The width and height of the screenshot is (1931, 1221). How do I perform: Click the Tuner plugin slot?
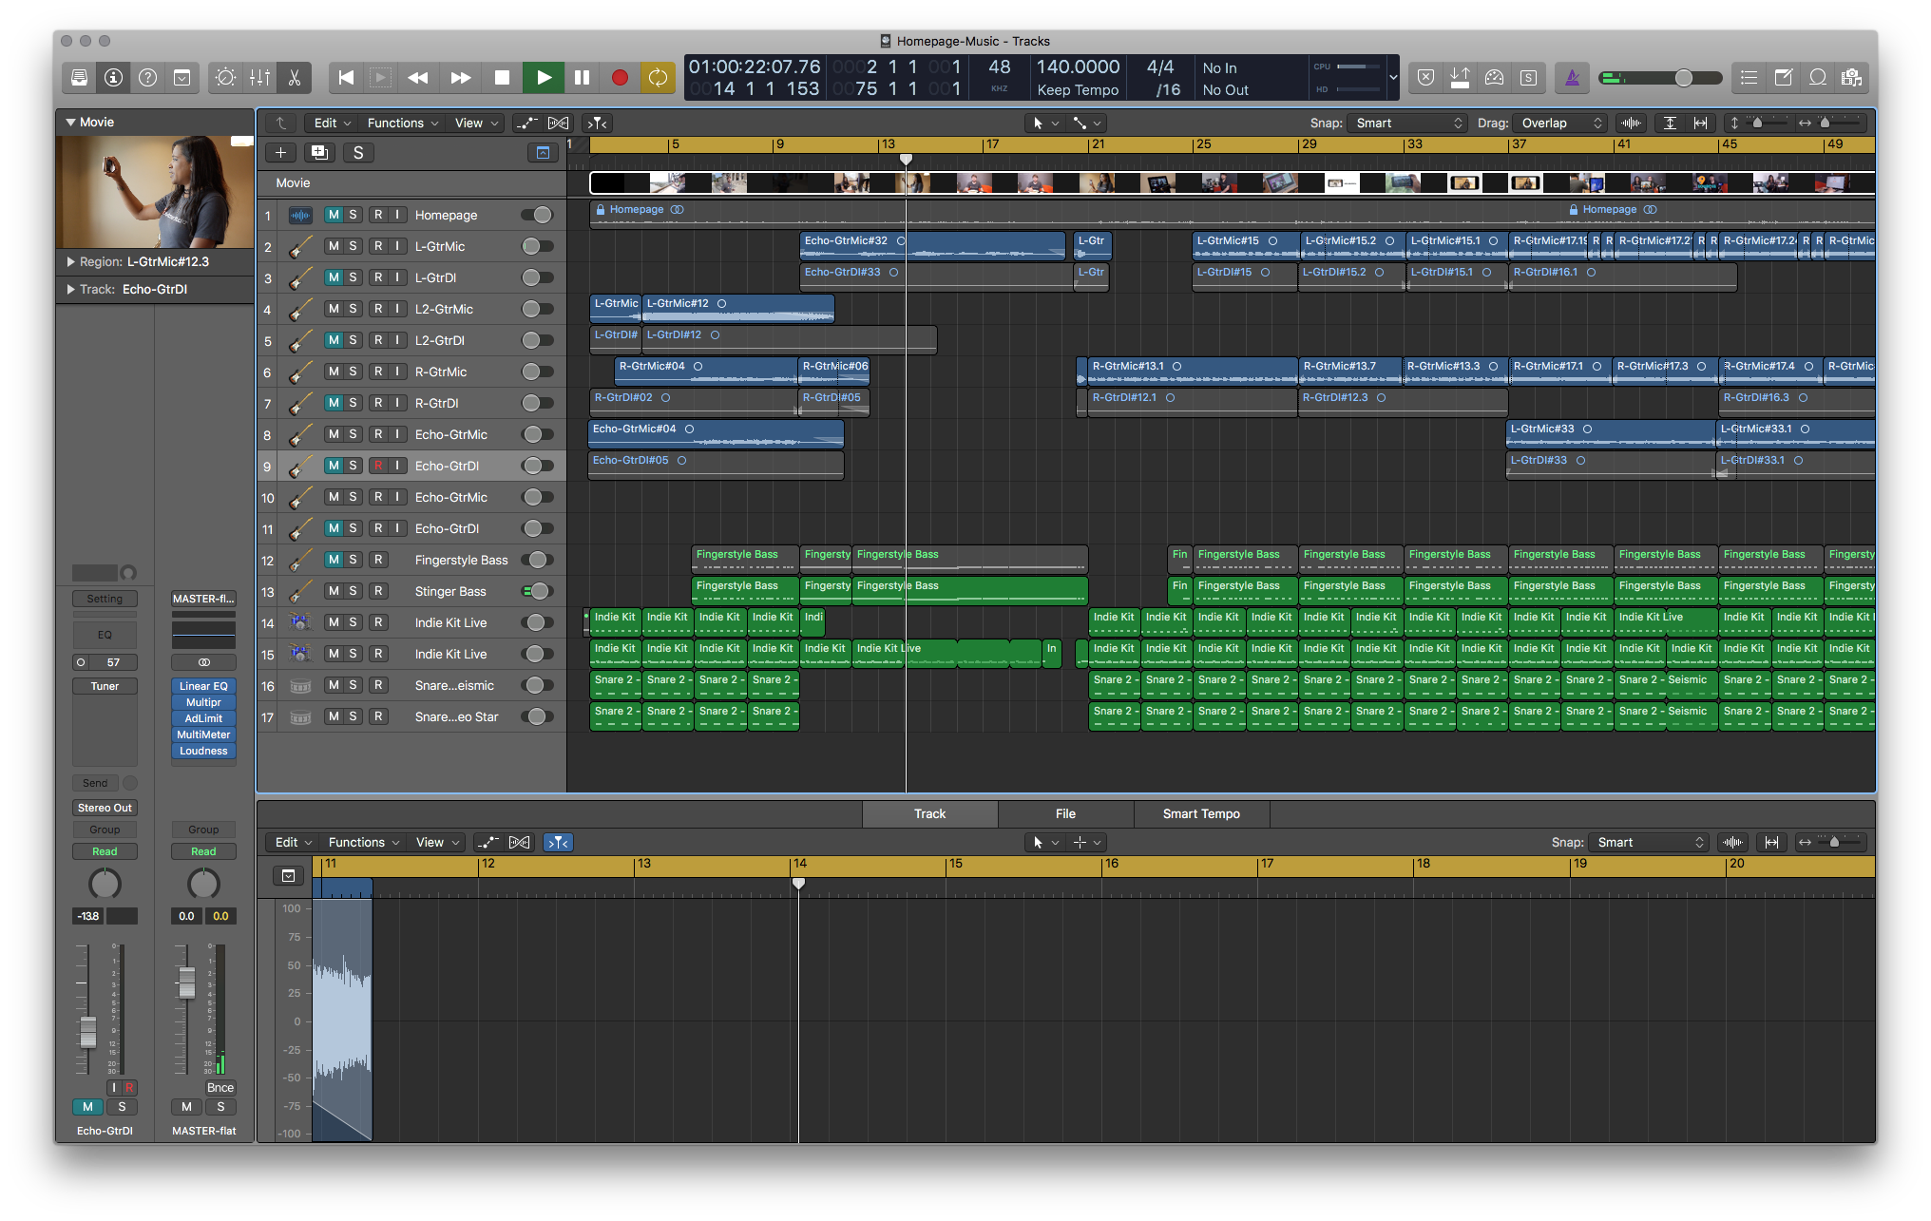[x=105, y=686]
